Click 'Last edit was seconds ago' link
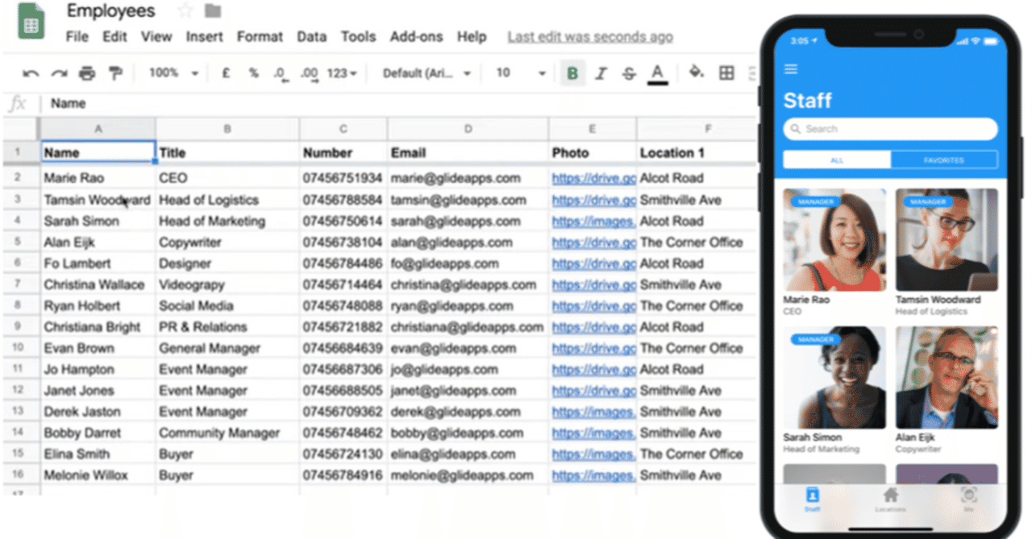Viewport: 1032px width, 539px height. pyautogui.click(x=590, y=37)
